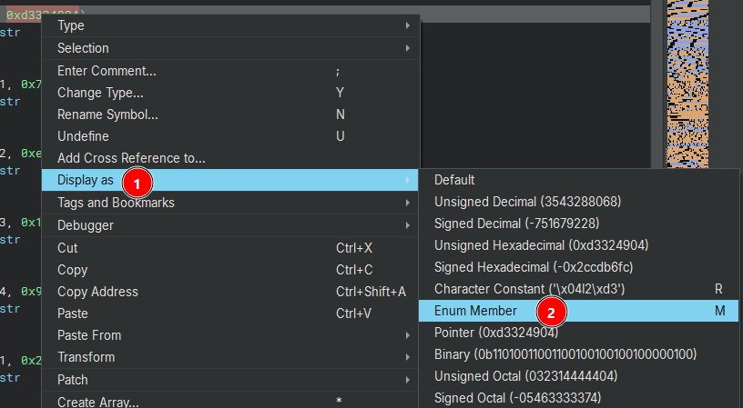Select Add Cross Reference to

click(131, 158)
